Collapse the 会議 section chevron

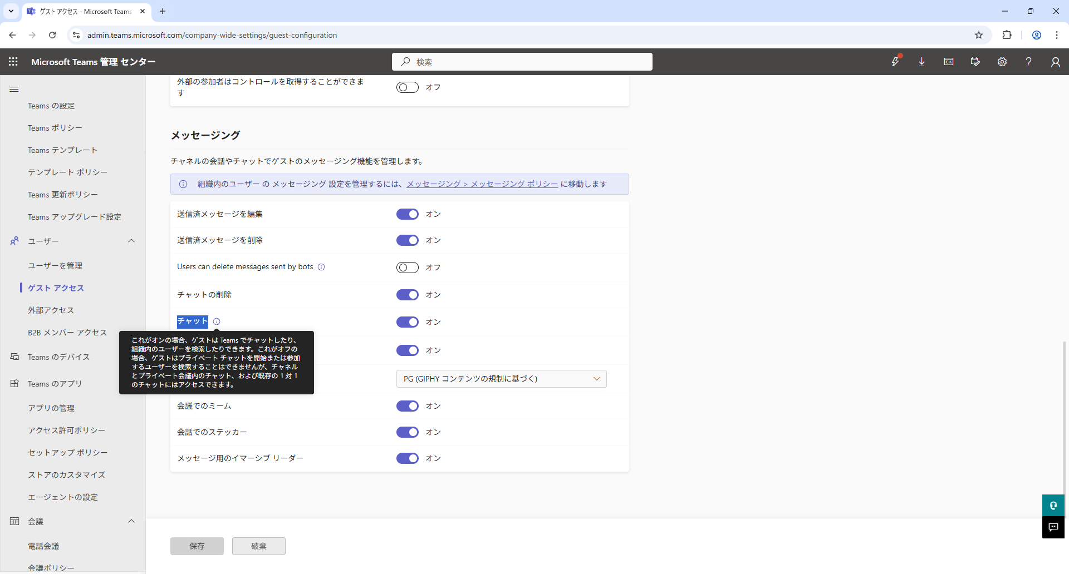pyautogui.click(x=131, y=521)
